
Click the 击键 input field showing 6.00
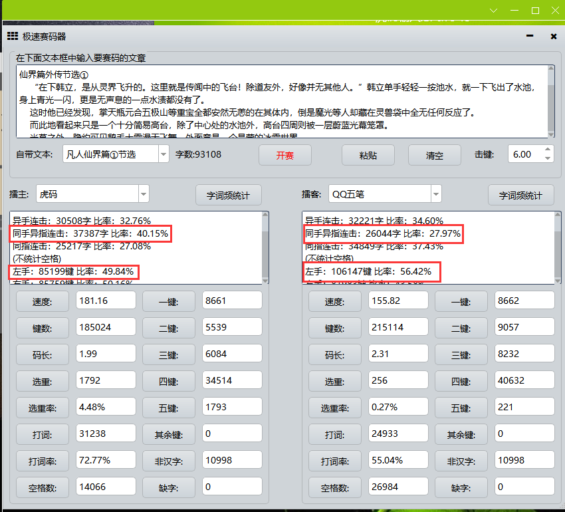point(525,154)
